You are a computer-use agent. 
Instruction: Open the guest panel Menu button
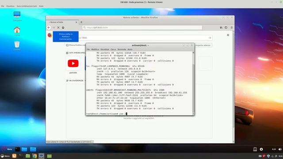[x=7, y=149]
